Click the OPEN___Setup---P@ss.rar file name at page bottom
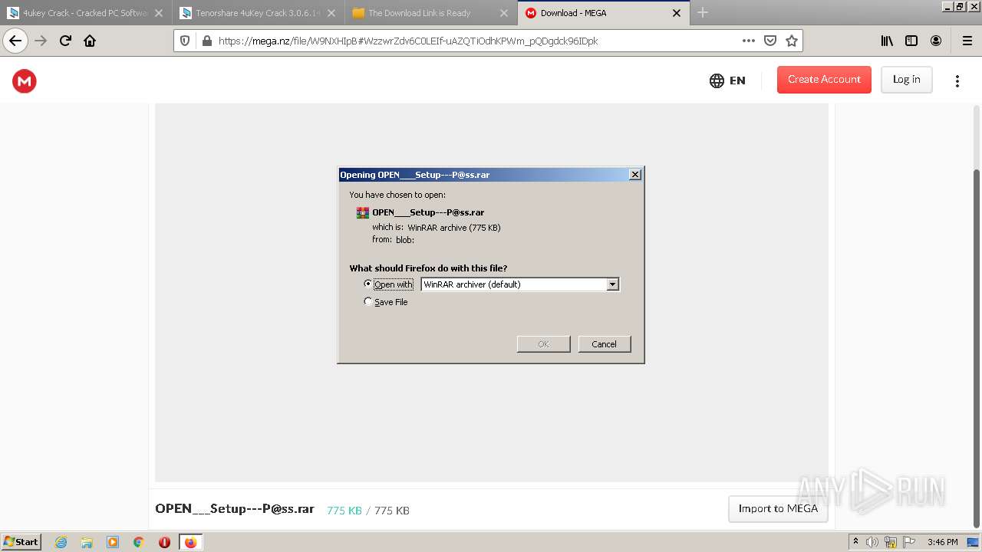Image resolution: width=982 pixels, height=552 pixels. click(235, 509)
